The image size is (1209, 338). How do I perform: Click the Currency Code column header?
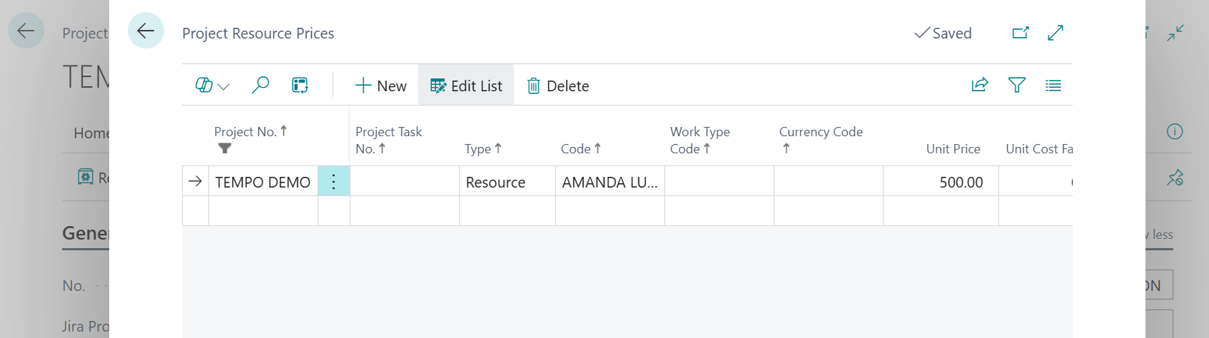tap(821, 132)
